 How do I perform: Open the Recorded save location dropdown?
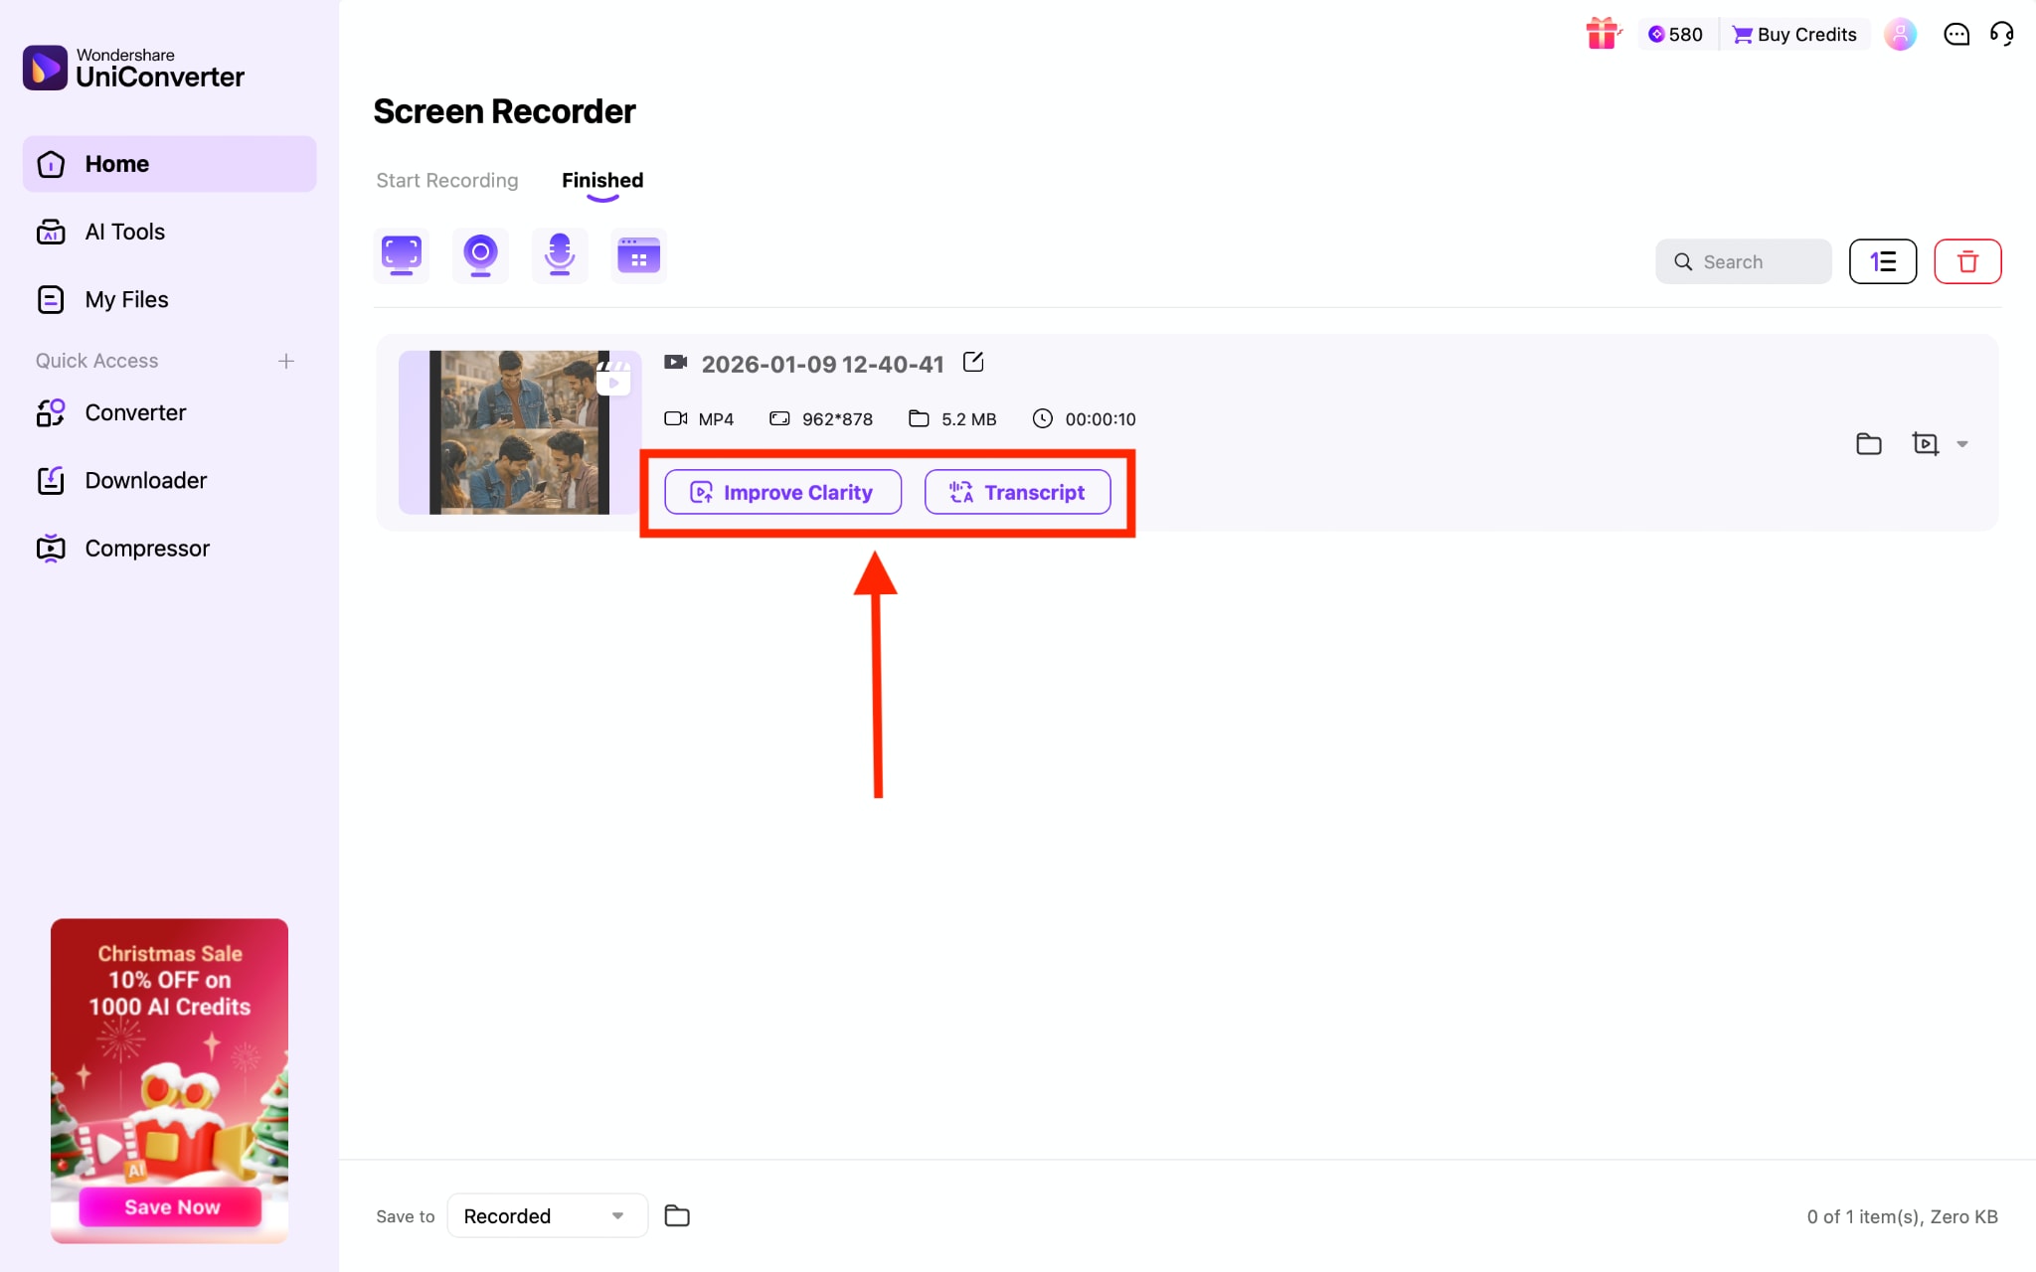pyautogui.click(x=546, y=1215)
